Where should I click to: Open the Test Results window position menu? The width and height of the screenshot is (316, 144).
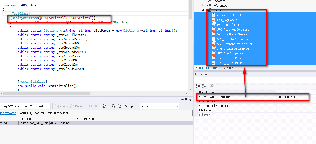[183, 100]
